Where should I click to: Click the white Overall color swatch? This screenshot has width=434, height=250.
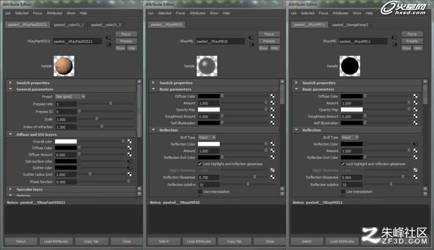tap(66, 141)
